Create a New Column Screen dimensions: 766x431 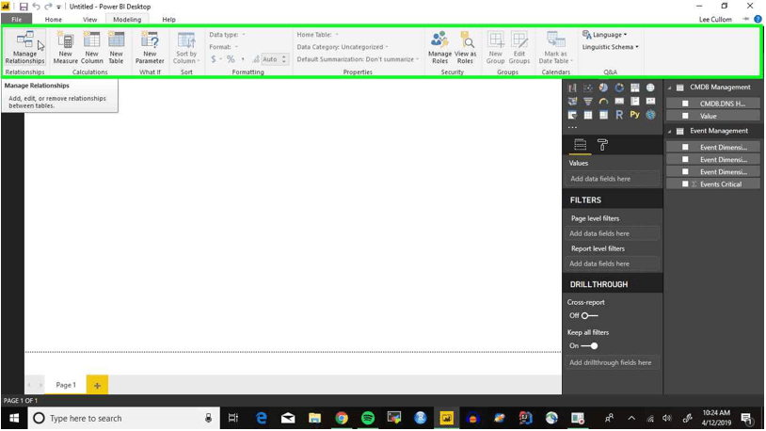(92, 47)
